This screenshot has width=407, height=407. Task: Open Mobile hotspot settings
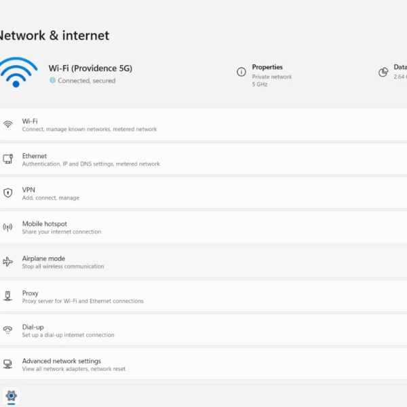[x=203, y=228]
